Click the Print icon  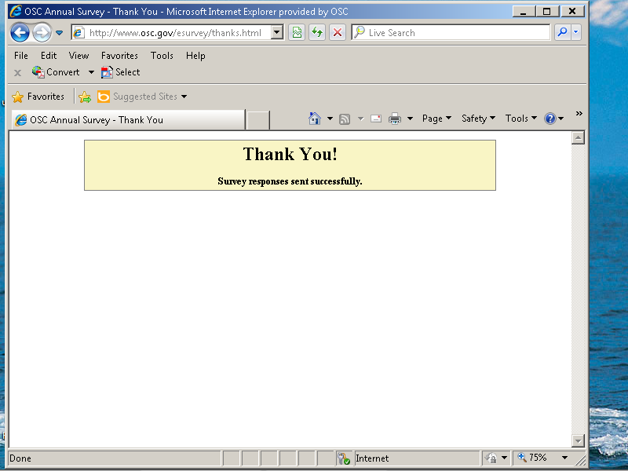[395, 119]
